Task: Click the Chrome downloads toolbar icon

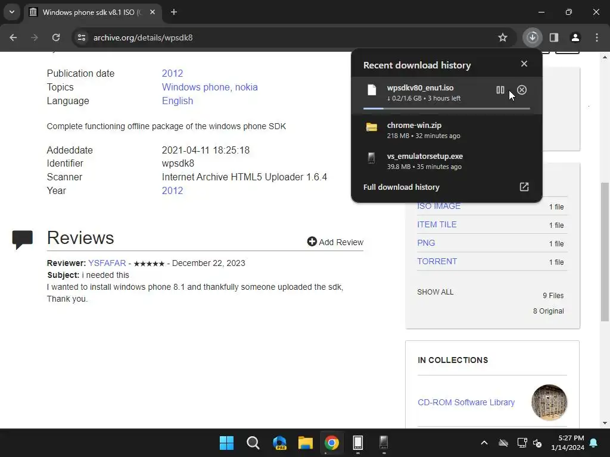Action: [x=532, y=37]
